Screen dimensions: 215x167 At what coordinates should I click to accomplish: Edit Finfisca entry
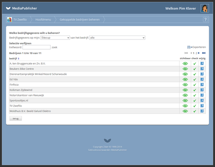(202, 84)
